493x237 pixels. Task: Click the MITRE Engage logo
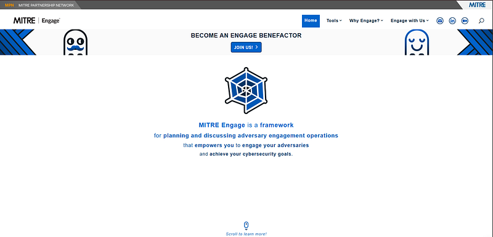[x=36, y=21]
